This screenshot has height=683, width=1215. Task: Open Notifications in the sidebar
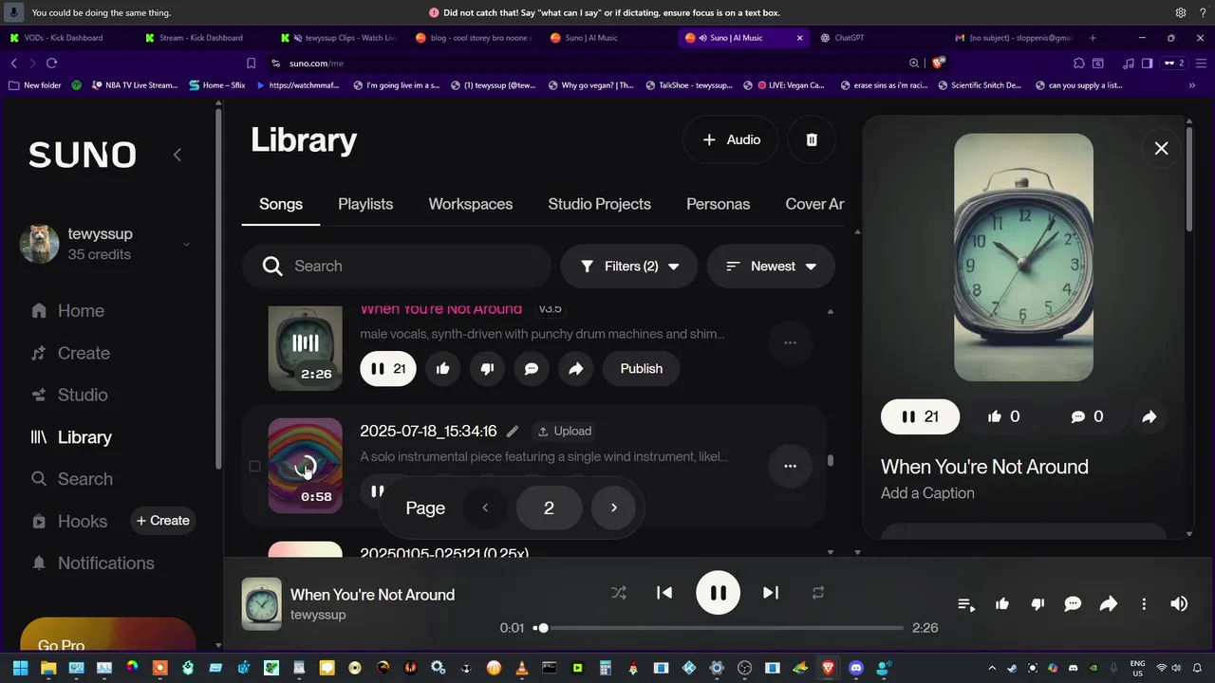pyautogui.click(x=92, y=563)
